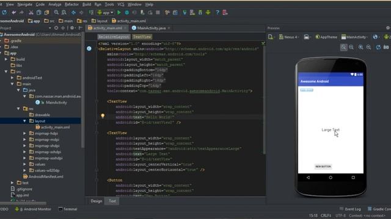Click the Stop square icon
This screenshot has width=391, height=219.
point(158,12)
